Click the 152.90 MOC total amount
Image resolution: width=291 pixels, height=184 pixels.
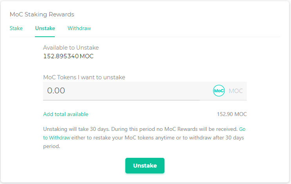tap(232, 114)
